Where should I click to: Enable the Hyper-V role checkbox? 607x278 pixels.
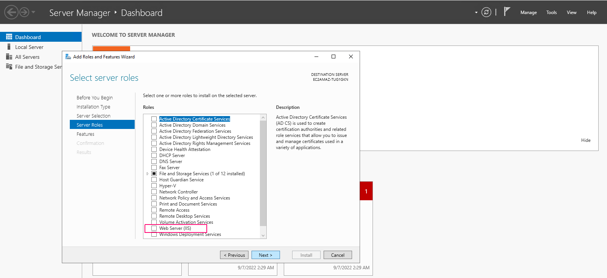[154, 186]
